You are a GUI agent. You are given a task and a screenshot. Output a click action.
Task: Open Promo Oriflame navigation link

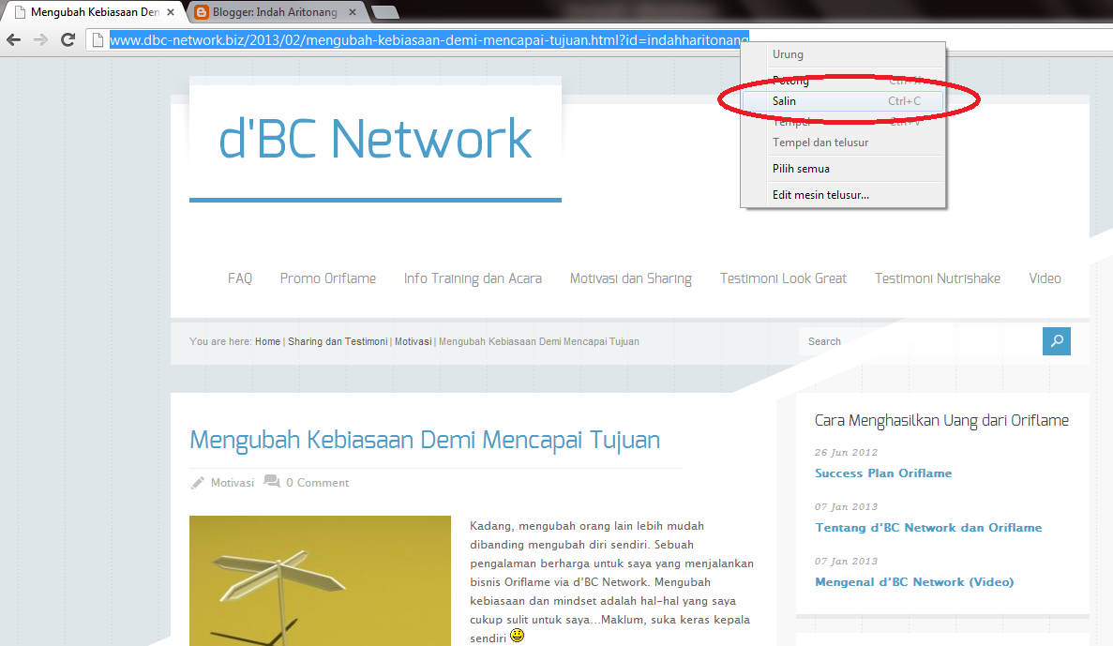[328, 278]
